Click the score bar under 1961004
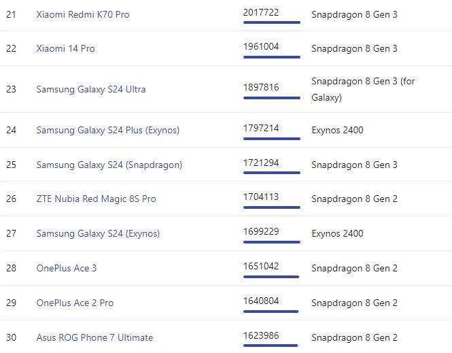 click(272, 57)
